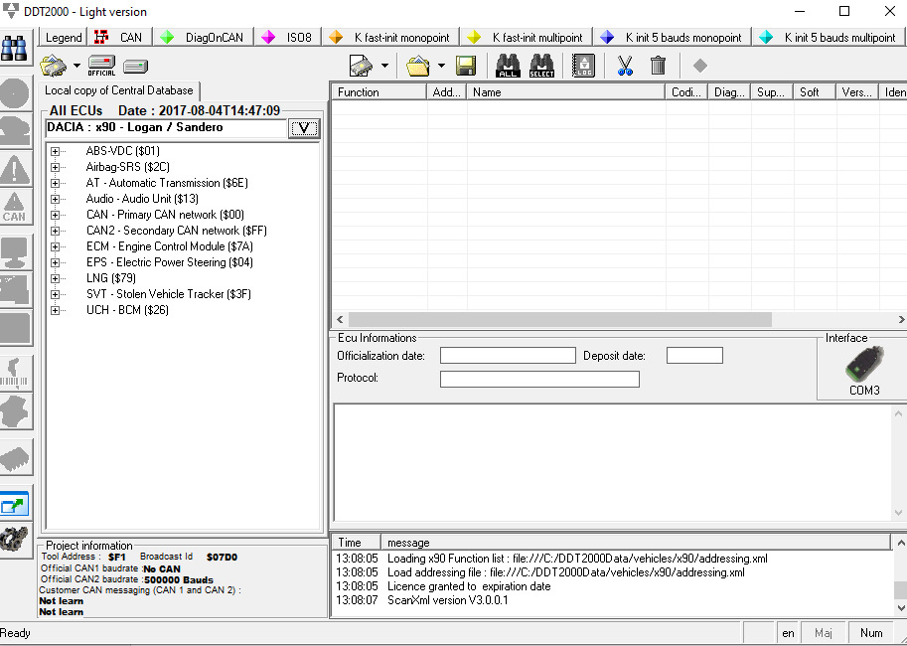Click the blue window with green arrow icon
This screenshot has width=907, height=646.
(15, 505)
